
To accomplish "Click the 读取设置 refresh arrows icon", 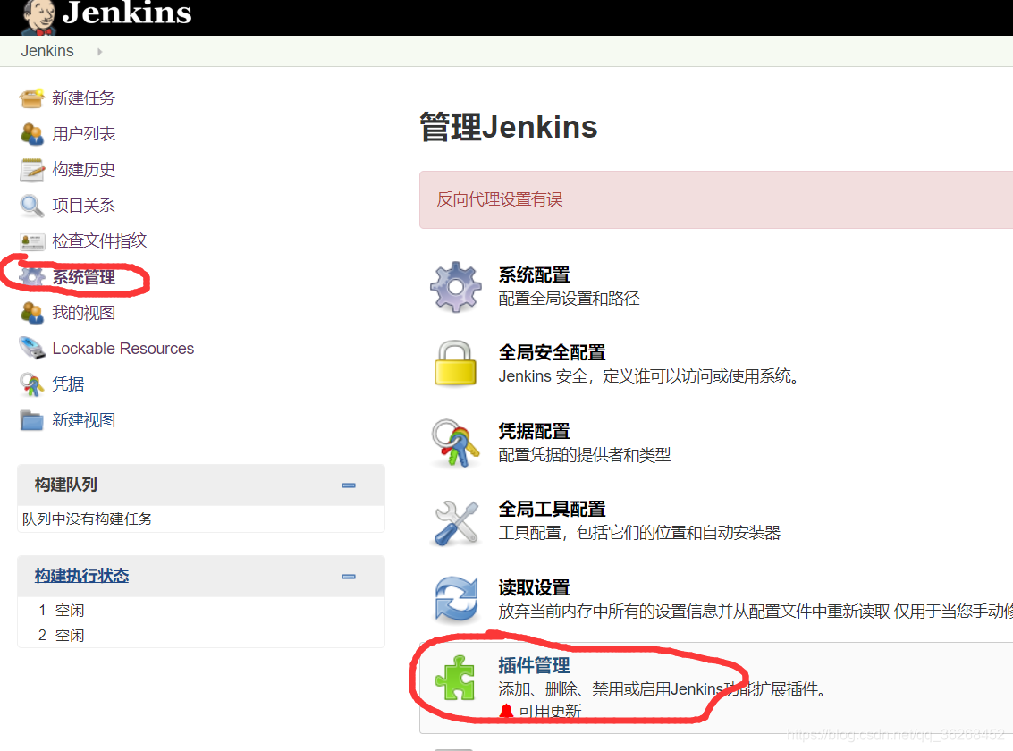I will (x=456, y=599).
